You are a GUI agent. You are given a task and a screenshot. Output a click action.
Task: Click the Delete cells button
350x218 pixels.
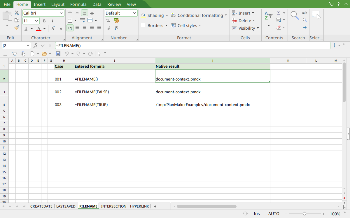click(244, 21)
